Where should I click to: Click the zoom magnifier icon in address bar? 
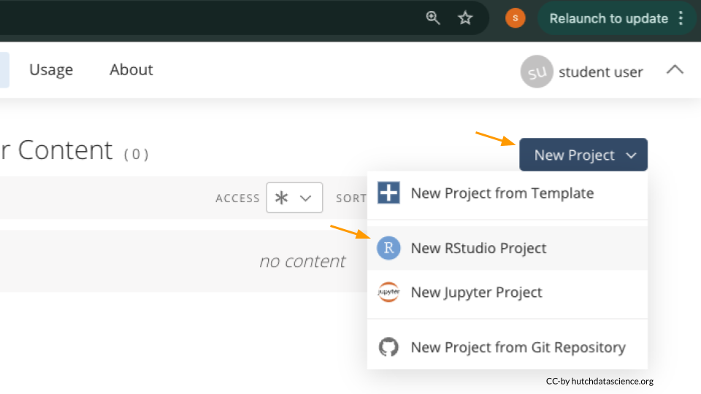point(433,18)
